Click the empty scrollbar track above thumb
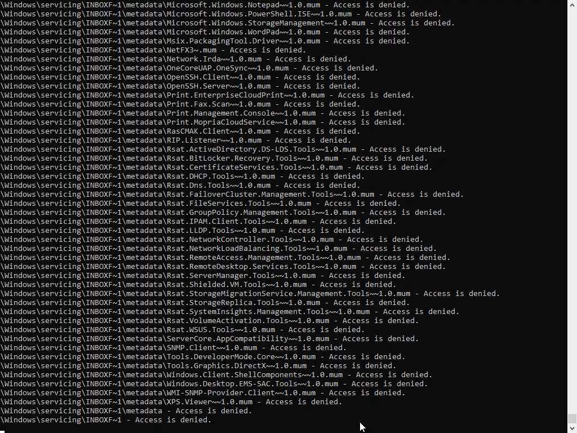577x433 pixels. 572,210
